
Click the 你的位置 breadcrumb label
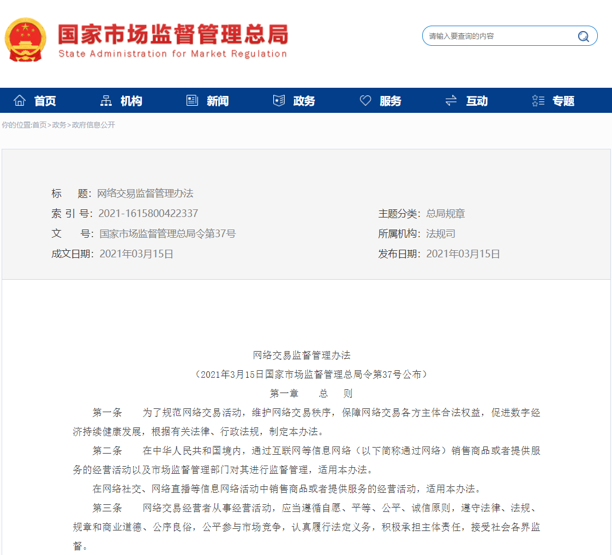click(17, 125)
